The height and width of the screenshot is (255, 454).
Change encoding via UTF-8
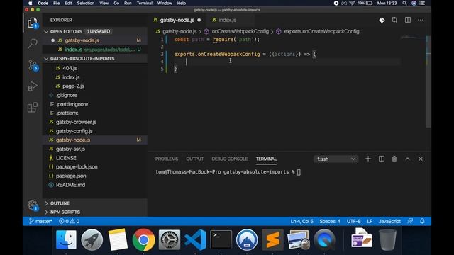pyautogui.click(x=353, y=221)
